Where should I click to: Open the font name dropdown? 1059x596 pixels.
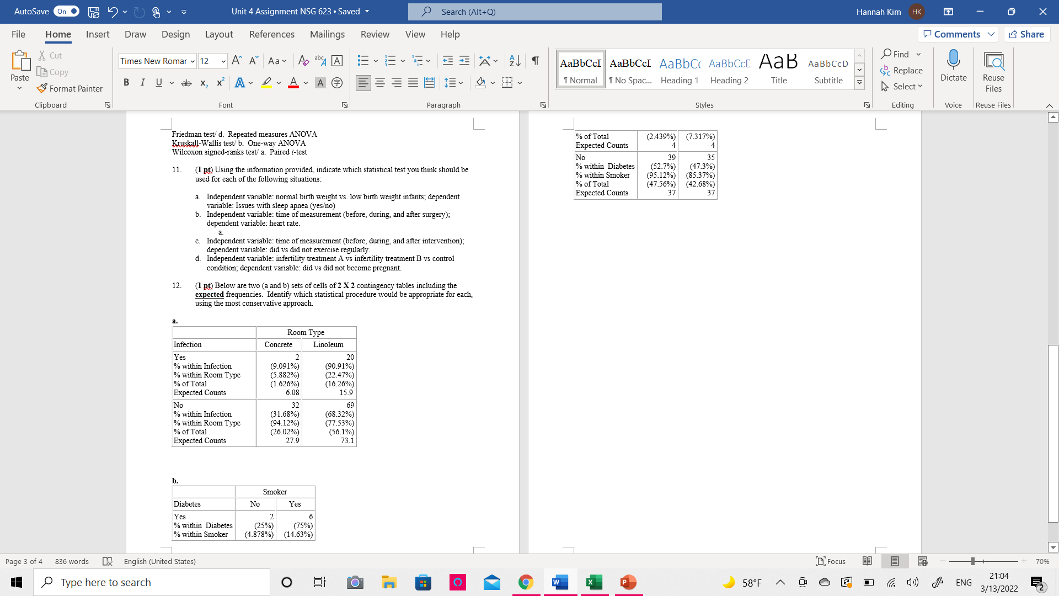tap(192, 61)
